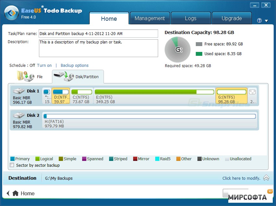
Task: Go to the Upgrade tab
Action: point(232,18)
